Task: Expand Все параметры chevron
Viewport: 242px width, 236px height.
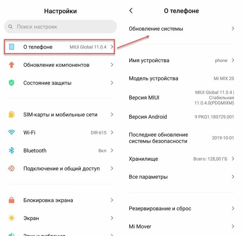Action: coord(233,177)
